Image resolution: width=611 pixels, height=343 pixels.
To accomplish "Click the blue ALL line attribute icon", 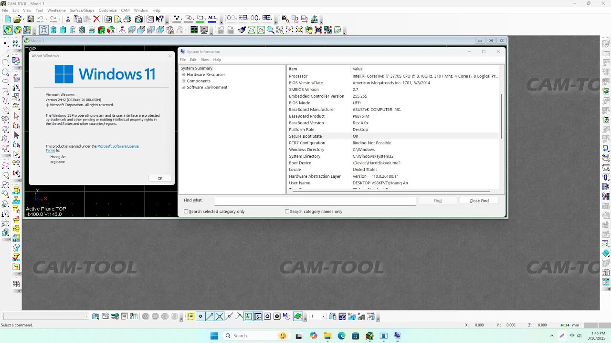I will coord(212,19).
